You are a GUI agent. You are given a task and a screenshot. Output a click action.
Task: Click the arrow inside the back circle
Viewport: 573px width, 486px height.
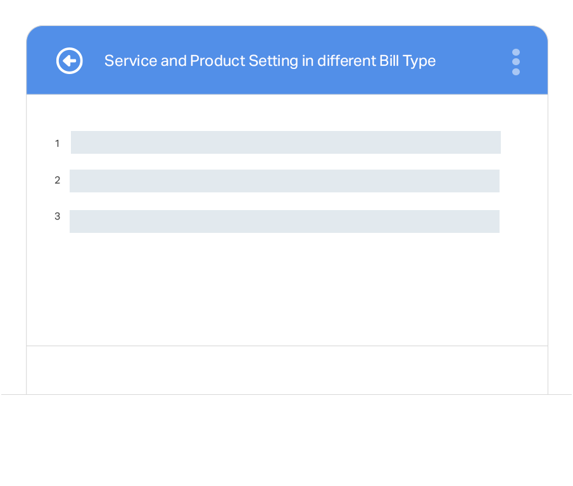[x=70, y=61]
